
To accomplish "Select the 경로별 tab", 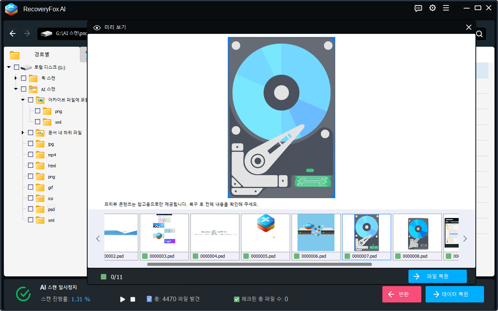I will pyautogui.click(x=42, y=54).
